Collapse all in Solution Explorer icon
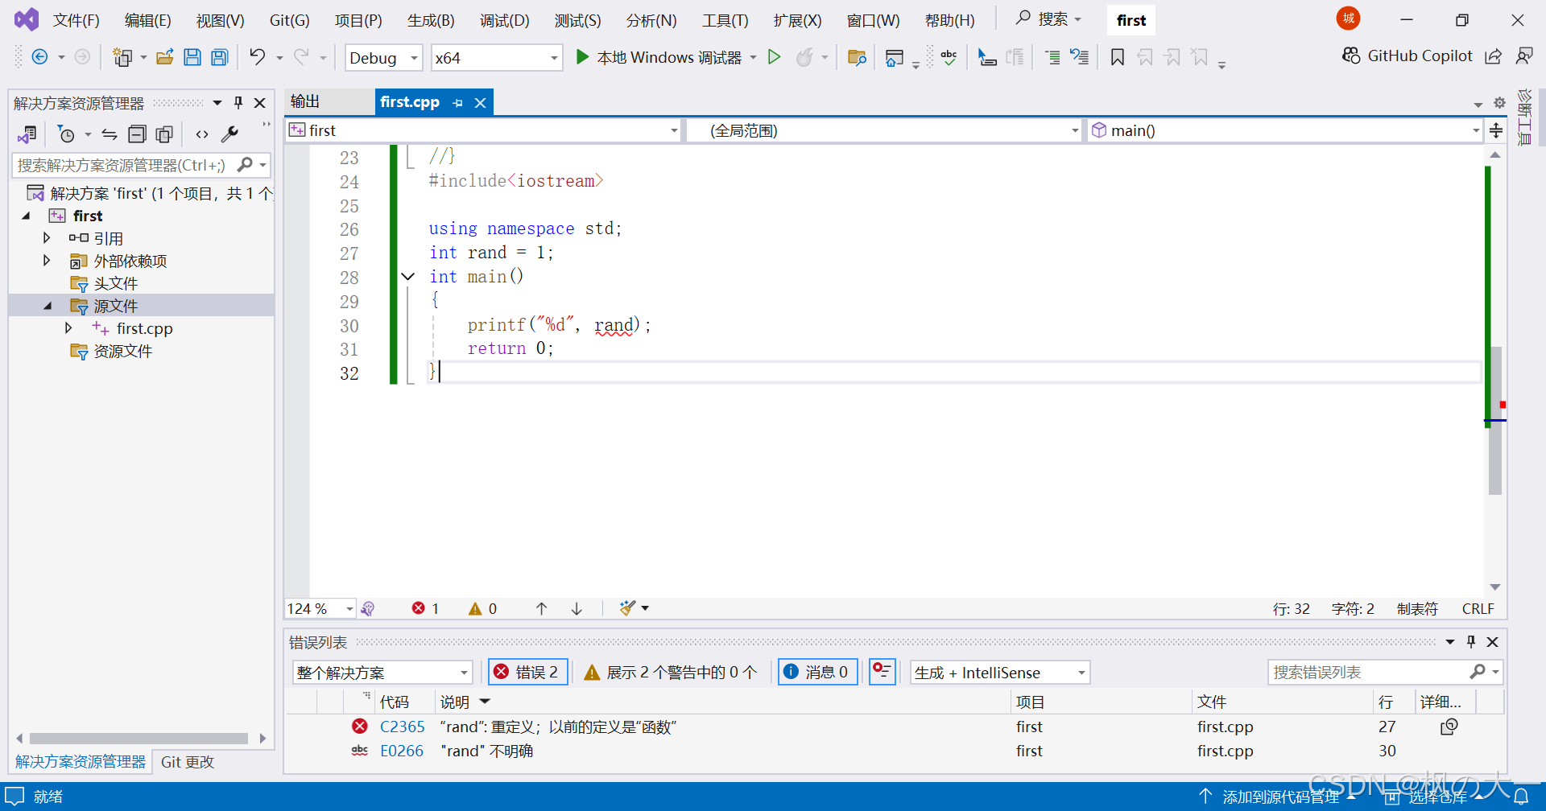This screenshot has height=811, width=1546. (x=138, y=134)
